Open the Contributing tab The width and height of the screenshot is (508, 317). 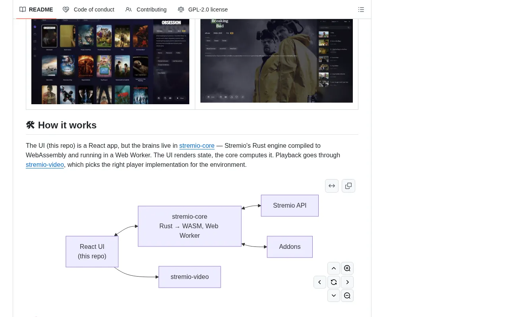(146, 10)
